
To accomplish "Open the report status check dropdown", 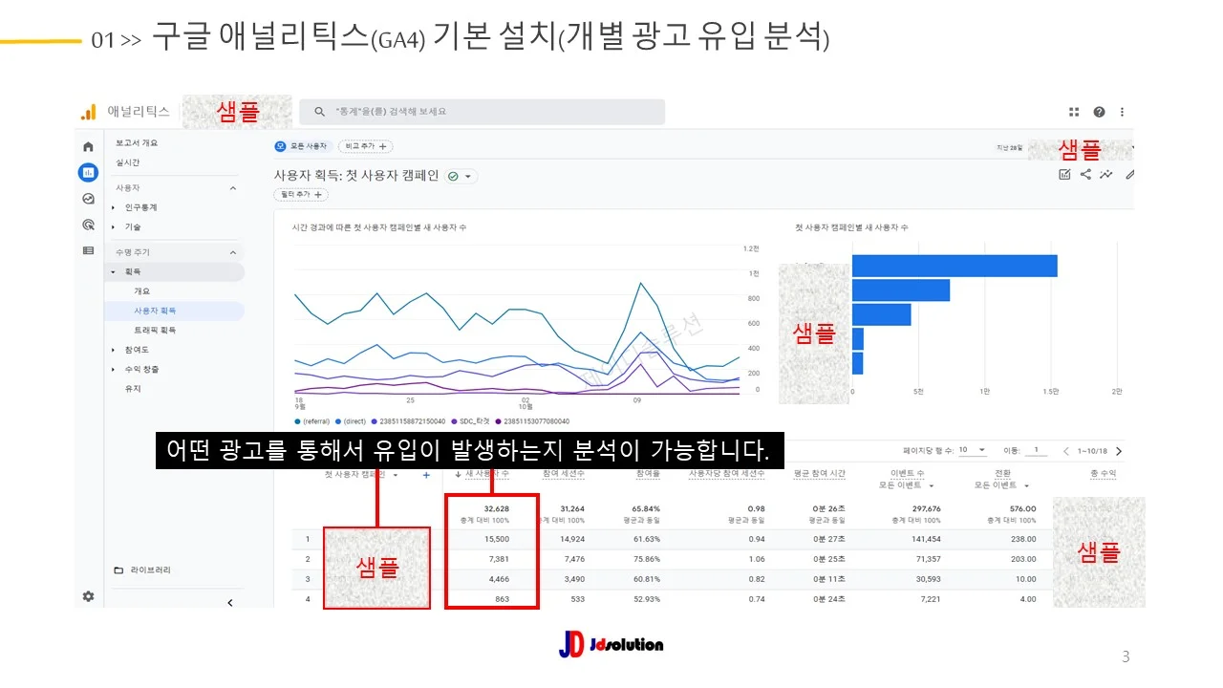I will 461,176.
